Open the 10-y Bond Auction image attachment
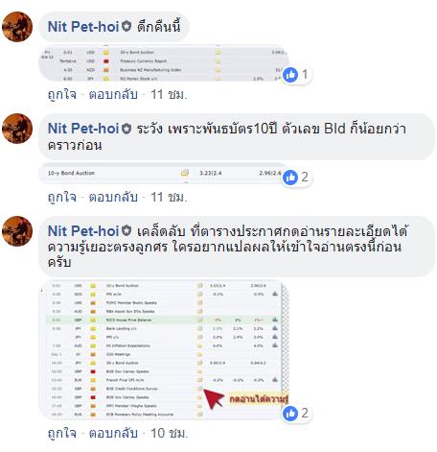The height and width of the screenshot is (452, 437). (x=163, y=174)
